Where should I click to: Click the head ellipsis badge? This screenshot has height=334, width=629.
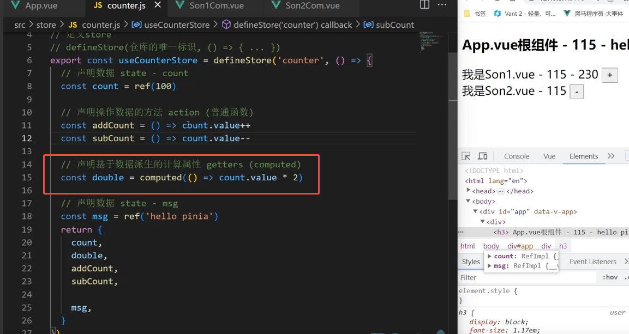tap(501, 191)
